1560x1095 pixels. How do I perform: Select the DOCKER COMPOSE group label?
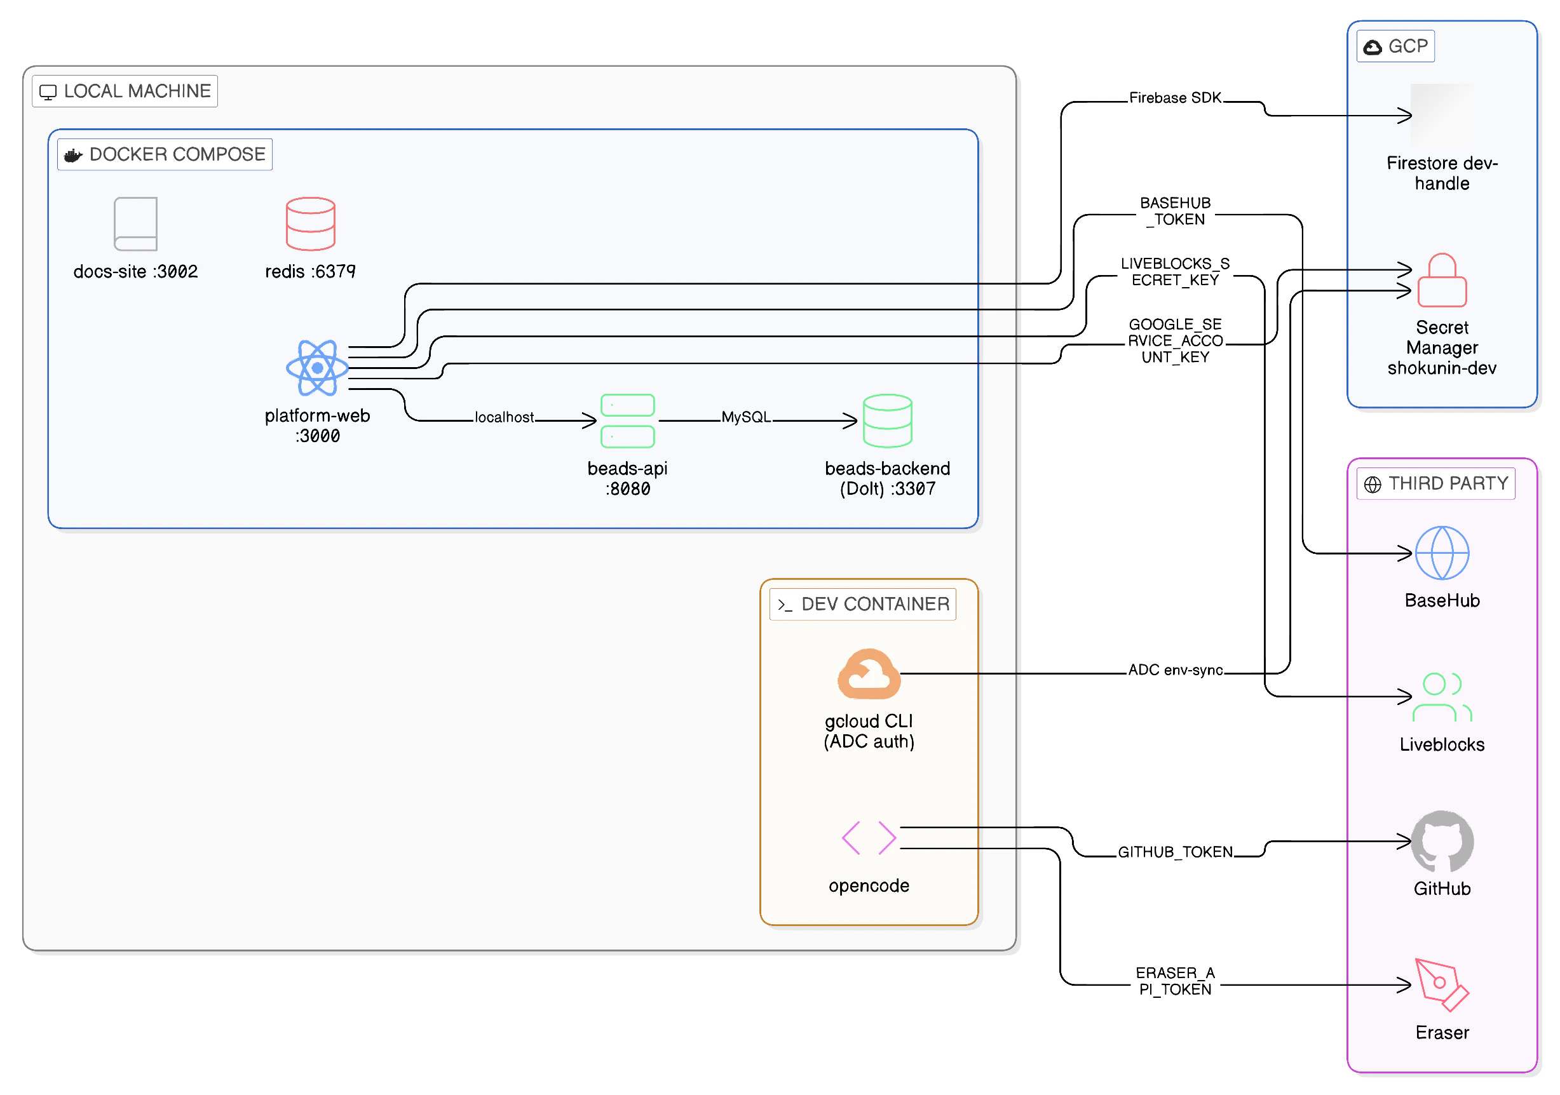click(x=165, y=154)
